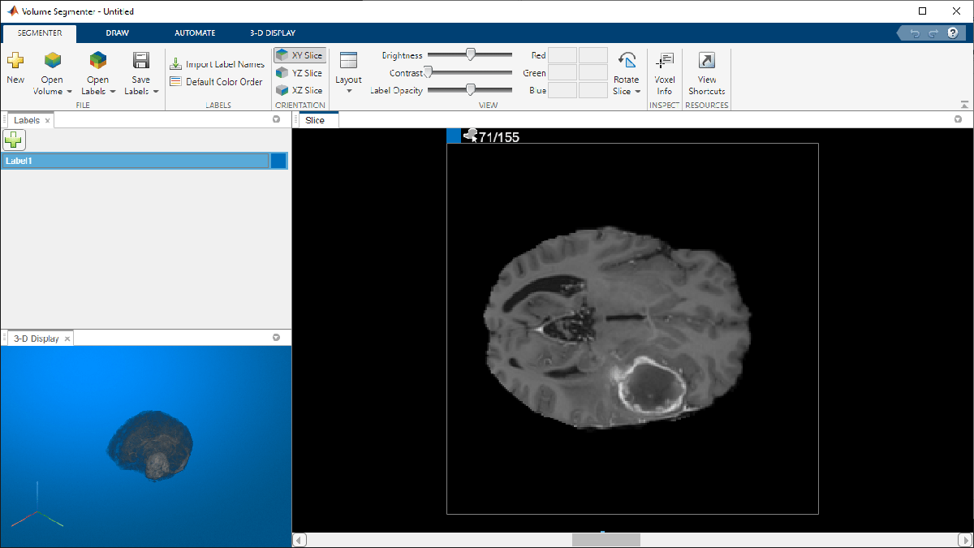Click Label1 blue color swatch
This screenshot has width=974, height=548.
(x=278, y=161)
